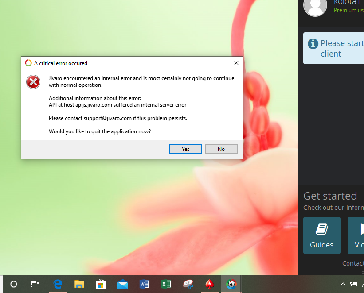Click the 'A critical error occured' title text

coord(61,63)
